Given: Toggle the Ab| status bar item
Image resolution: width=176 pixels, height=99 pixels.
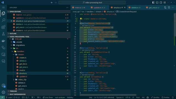Looking at the screenshot, I should (x=143, y=97).
